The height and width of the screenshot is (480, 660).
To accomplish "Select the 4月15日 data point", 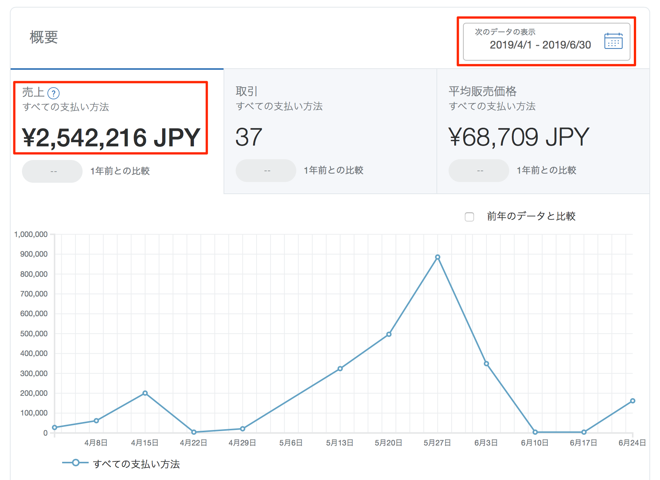I will 145,393.
